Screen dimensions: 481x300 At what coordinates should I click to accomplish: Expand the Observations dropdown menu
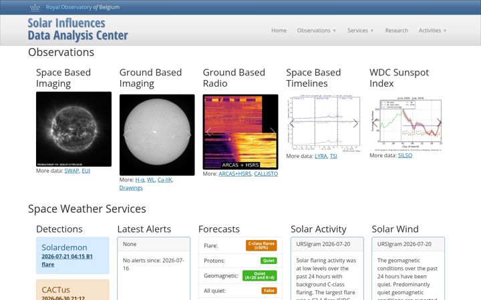coord(316,30)
